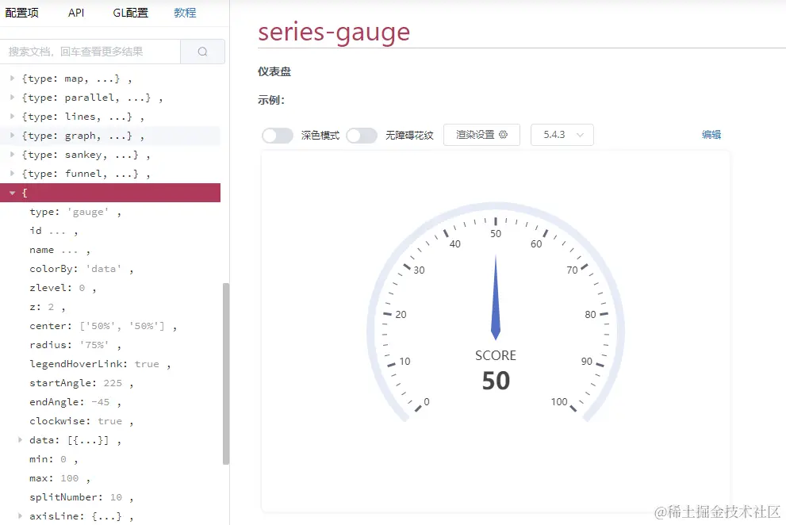Click the SCORE label in gauge

[496, 355]
